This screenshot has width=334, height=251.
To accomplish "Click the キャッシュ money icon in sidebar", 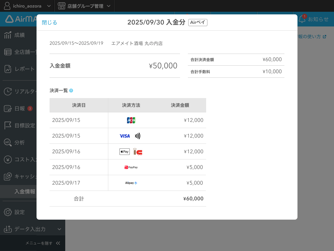I will tap(8, 176).
